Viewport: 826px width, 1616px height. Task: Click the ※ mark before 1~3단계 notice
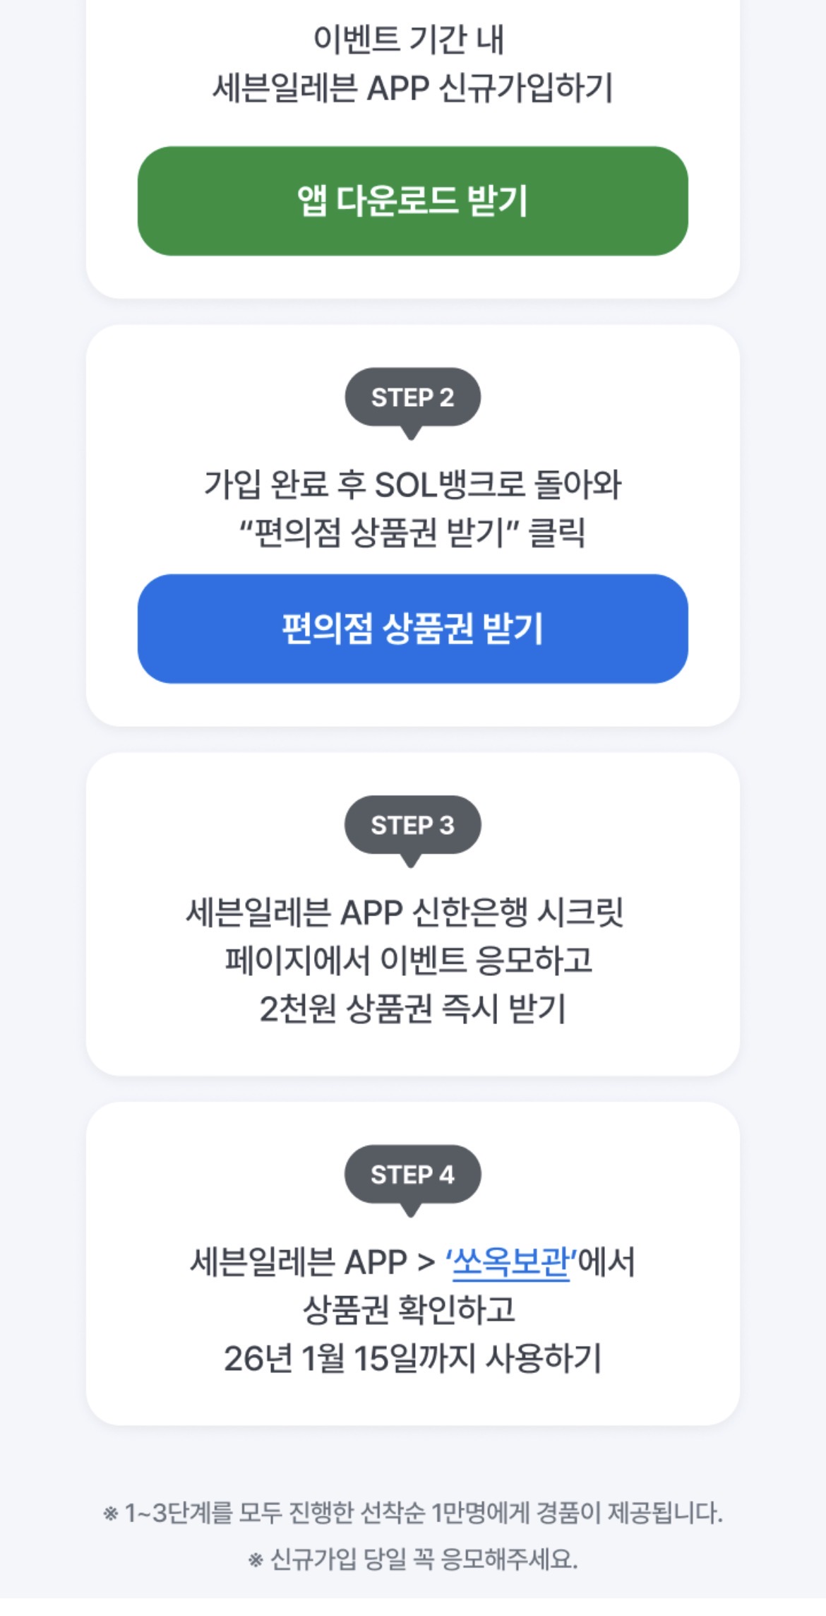pyautogui.click(x=111, y=1513)
